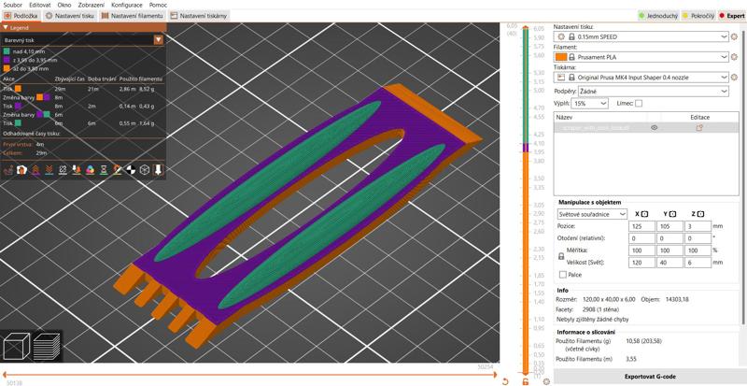
Task: Open print settings gear next to 0.15mm SPEED
Action: coord(734,36)
